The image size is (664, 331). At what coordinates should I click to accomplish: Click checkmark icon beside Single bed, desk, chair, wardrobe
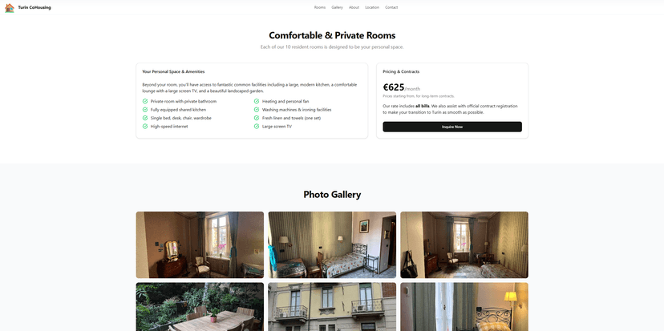pos(145,118)
